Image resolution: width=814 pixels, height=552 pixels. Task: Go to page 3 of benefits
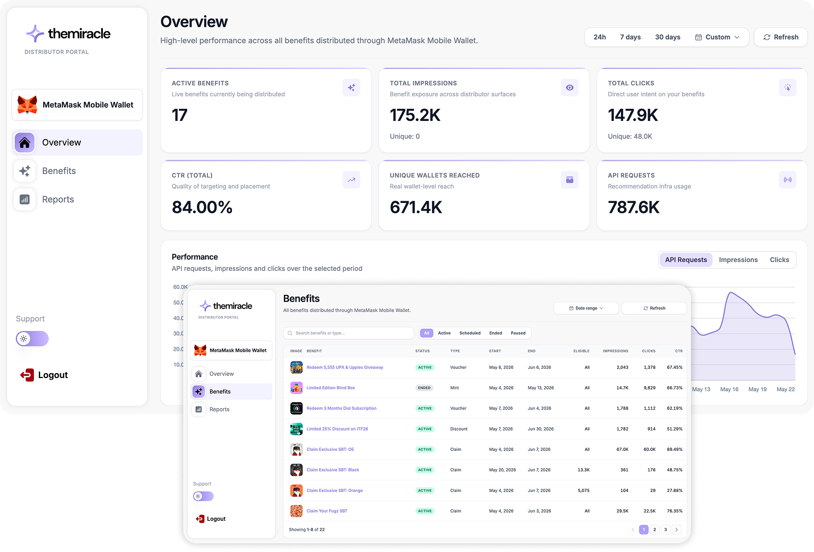pos(666,530)
